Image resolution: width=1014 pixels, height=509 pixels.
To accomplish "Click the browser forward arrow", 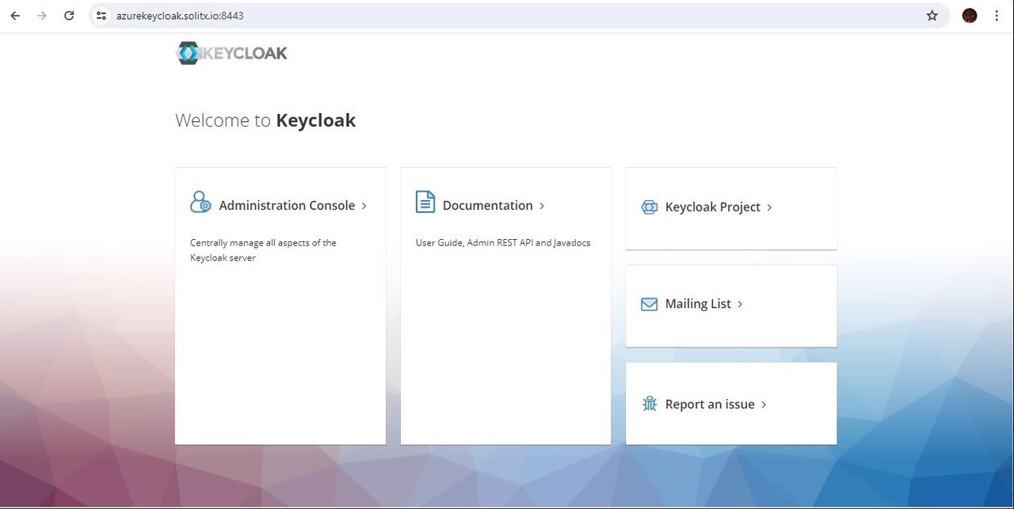I will pos(42,16).
